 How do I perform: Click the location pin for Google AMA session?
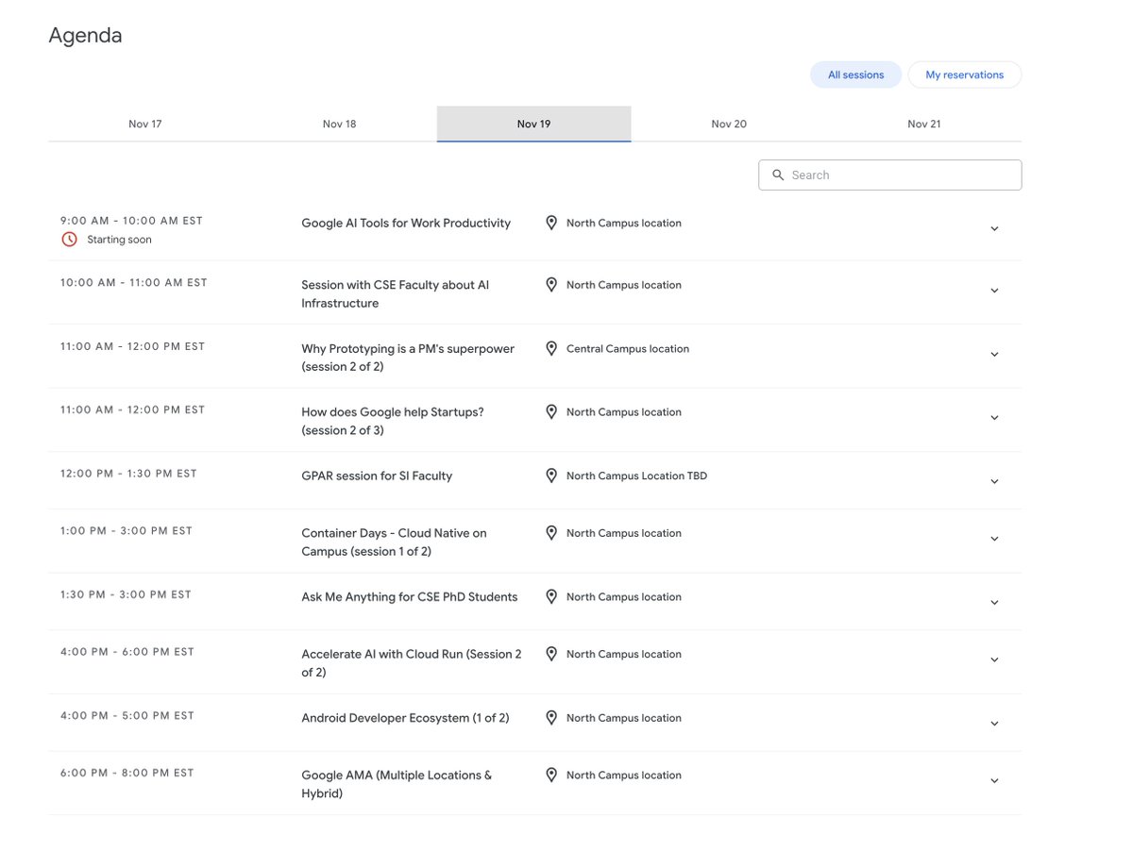click(x=551, y=776)
